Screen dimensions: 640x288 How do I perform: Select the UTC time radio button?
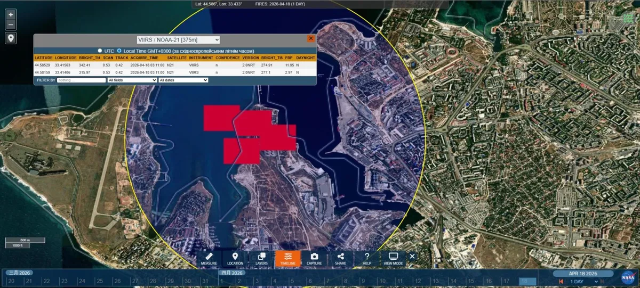pos(100,51)
